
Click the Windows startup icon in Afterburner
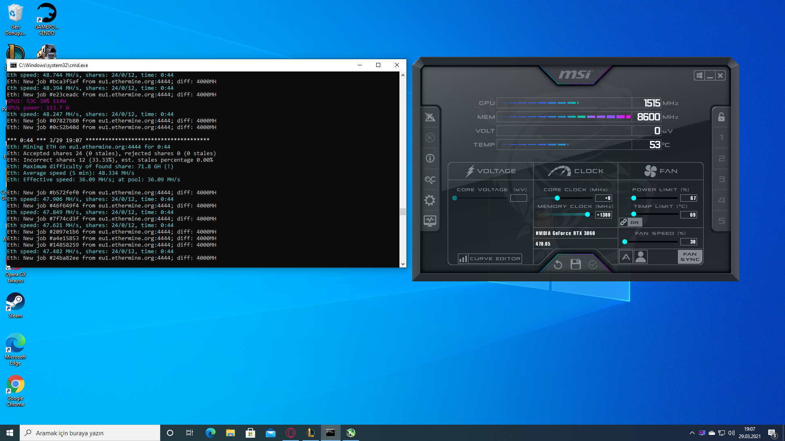[x=699, y=76]
